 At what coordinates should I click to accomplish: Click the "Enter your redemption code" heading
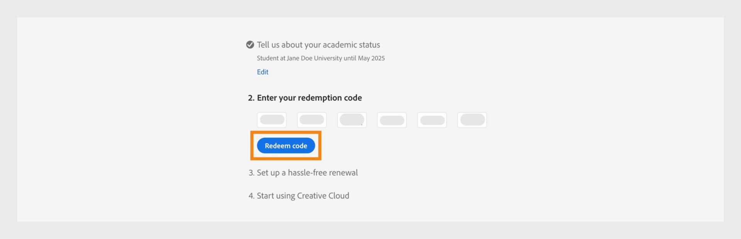coord(309,98)
